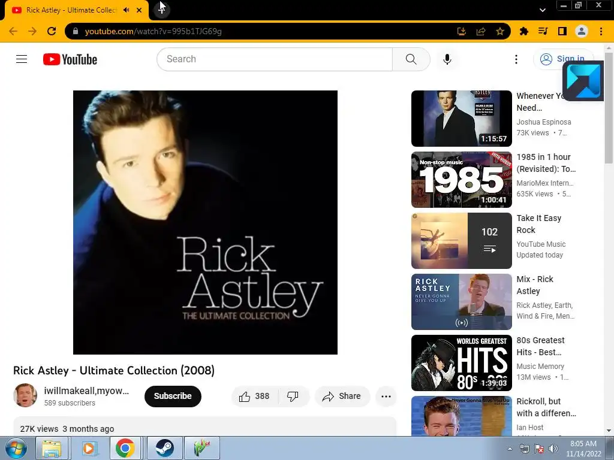Share the video
The width and height of the screenshot is (614, 460).
click(x=342, y=397)
